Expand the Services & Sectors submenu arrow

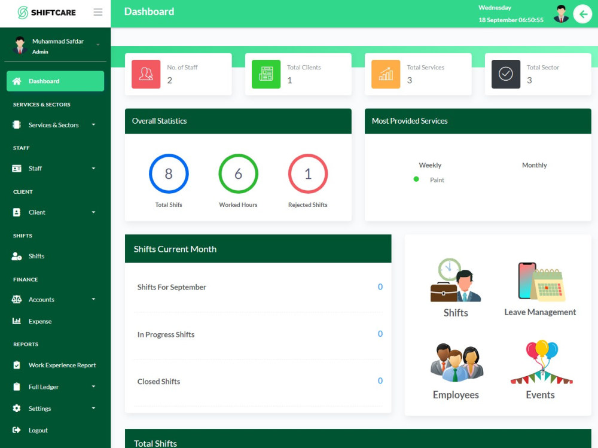tap(93, 124)
